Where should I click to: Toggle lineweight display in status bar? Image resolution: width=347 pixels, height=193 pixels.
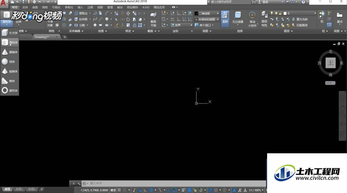pos(184,190)
